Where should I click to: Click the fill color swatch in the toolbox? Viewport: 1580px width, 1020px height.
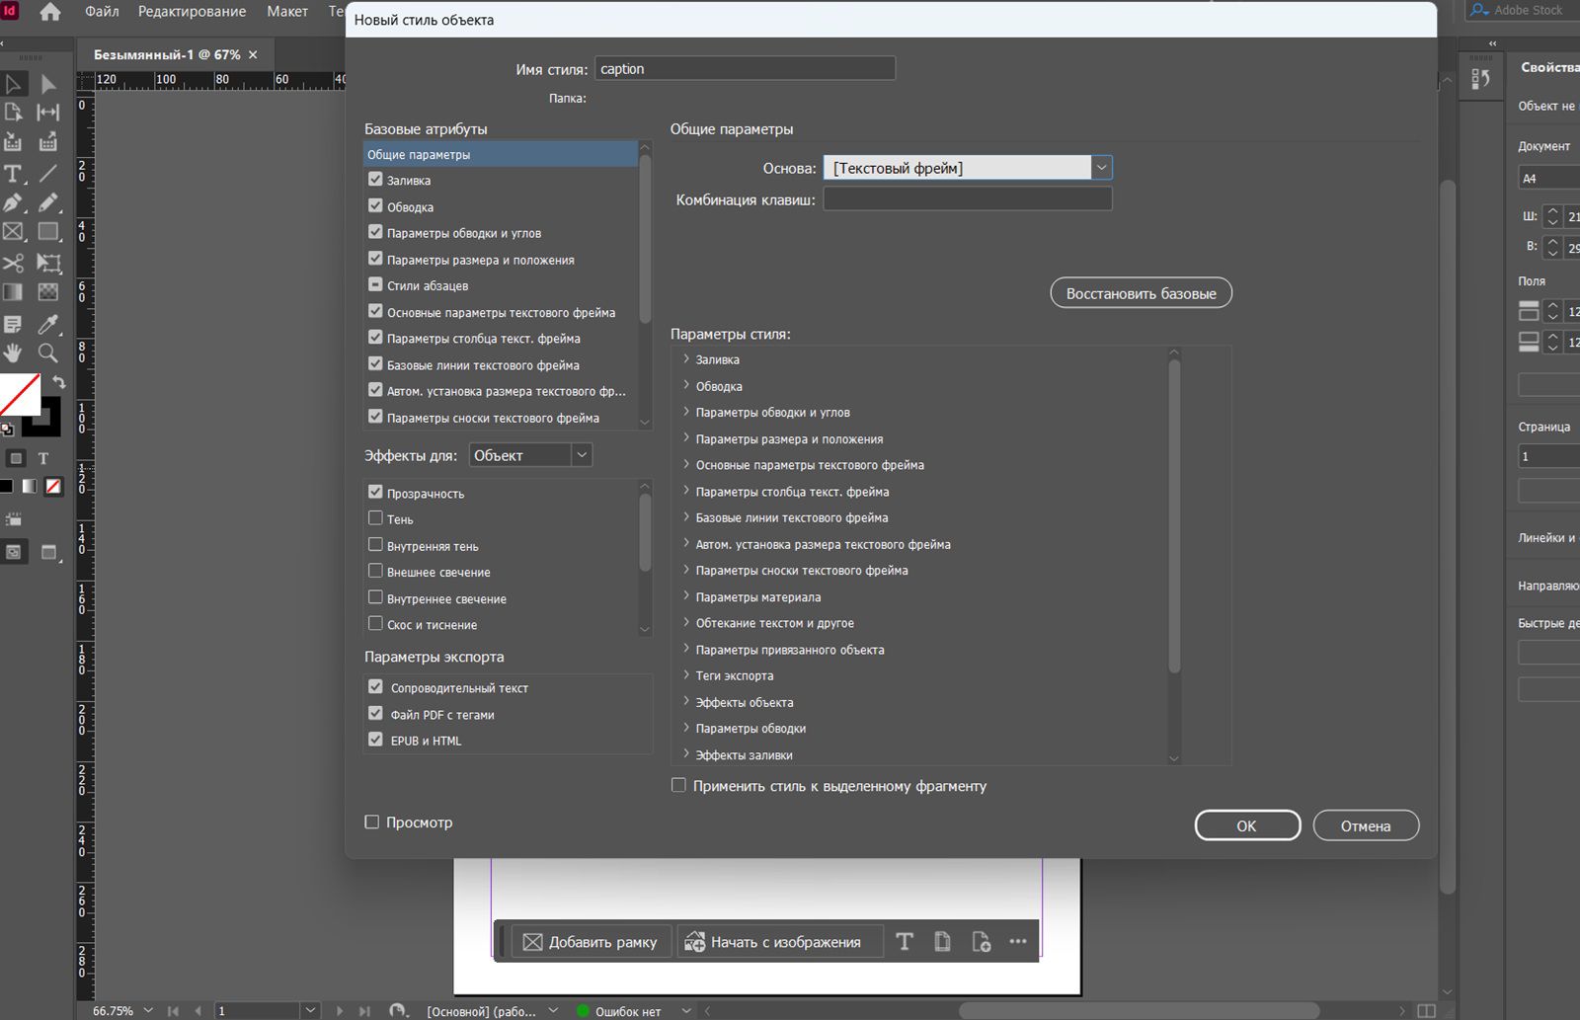pyautogui.click(x=18, y=394)
